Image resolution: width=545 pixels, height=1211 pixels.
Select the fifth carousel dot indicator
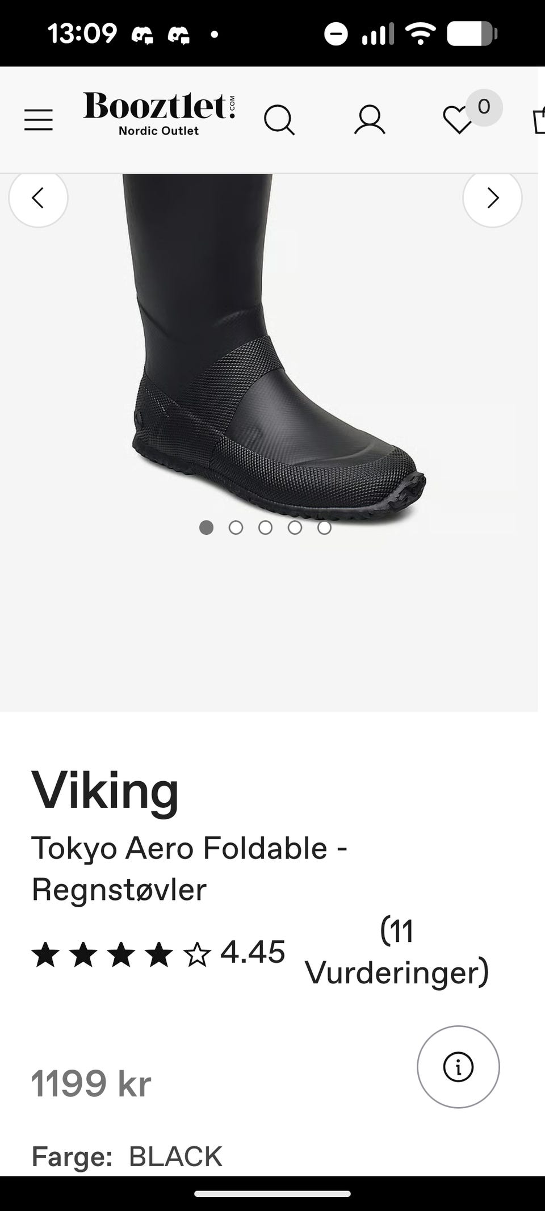coord(324,528)
